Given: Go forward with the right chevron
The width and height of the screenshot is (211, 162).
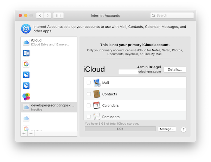Looking at the screenshot, I should pyautogui.click(x=47, y=15).
